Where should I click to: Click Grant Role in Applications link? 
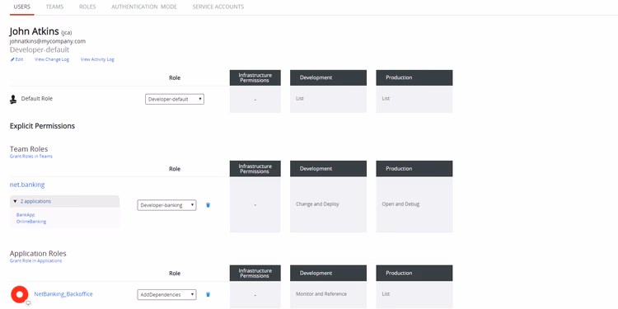pos(36,261)
